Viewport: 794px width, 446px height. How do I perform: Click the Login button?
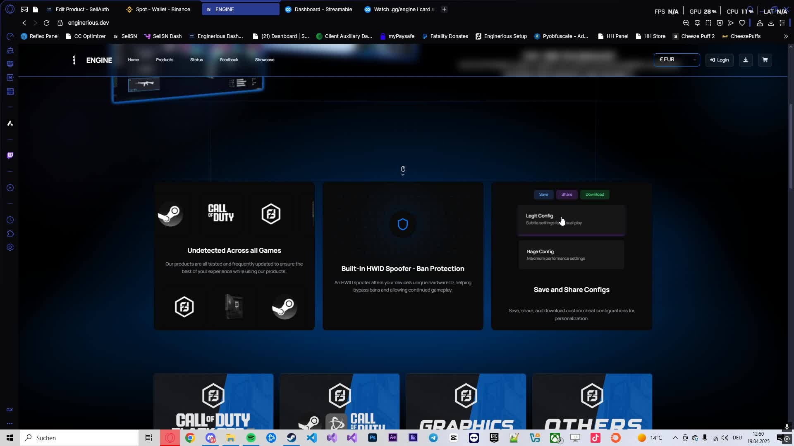pyautogui.click(x=719, y=60)
